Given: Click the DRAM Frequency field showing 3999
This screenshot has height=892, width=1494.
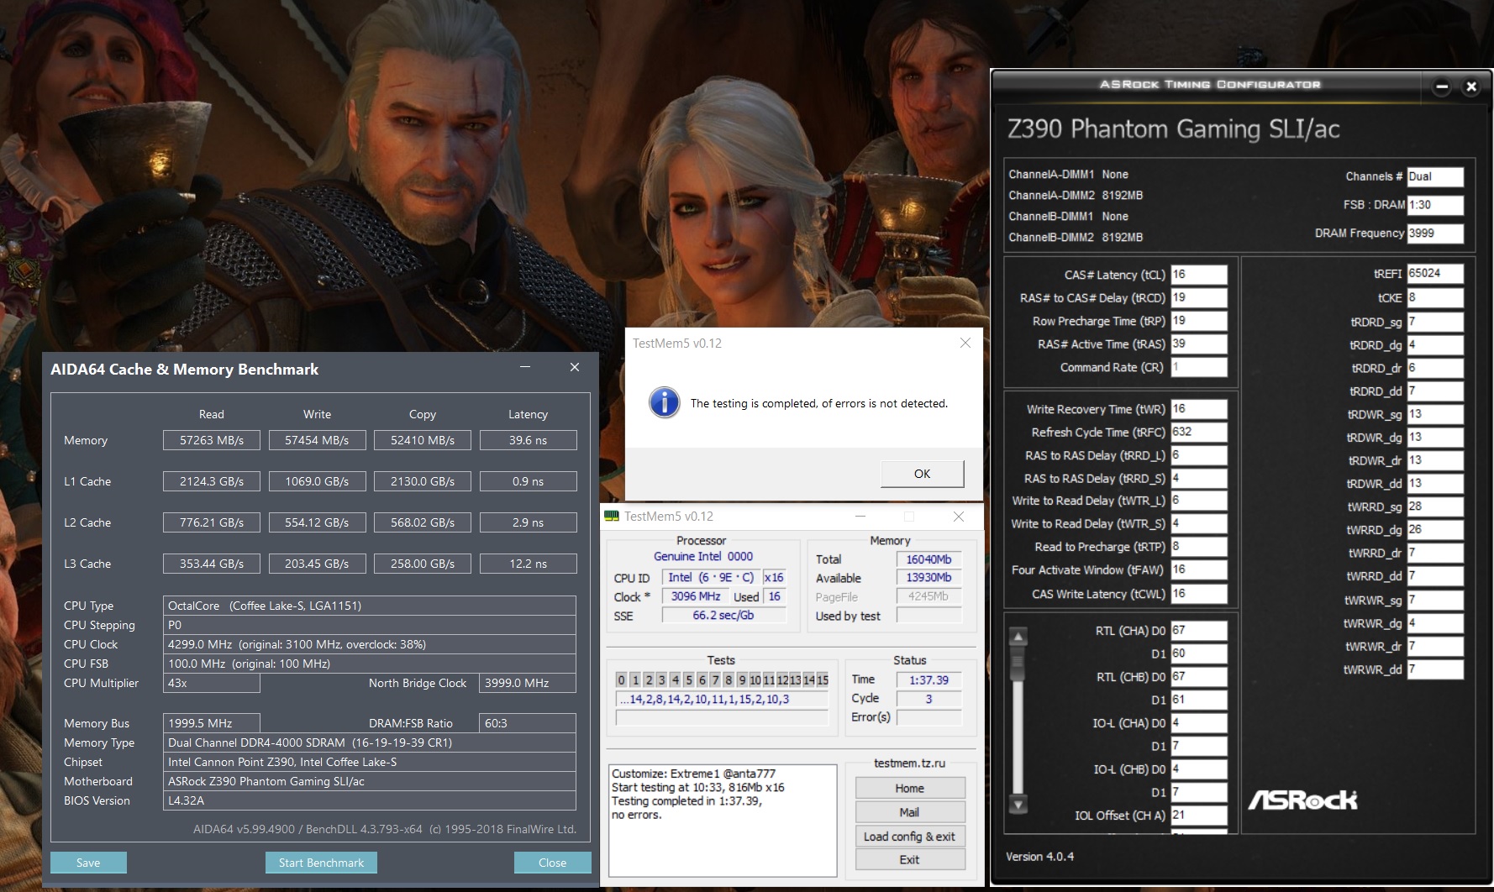Looking at the screenshot, I should point(1435,233).
